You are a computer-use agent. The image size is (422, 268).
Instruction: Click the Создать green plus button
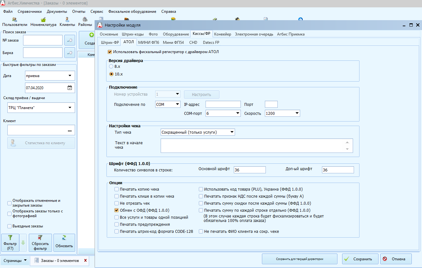pyautogui.click(x=87, y=40)
